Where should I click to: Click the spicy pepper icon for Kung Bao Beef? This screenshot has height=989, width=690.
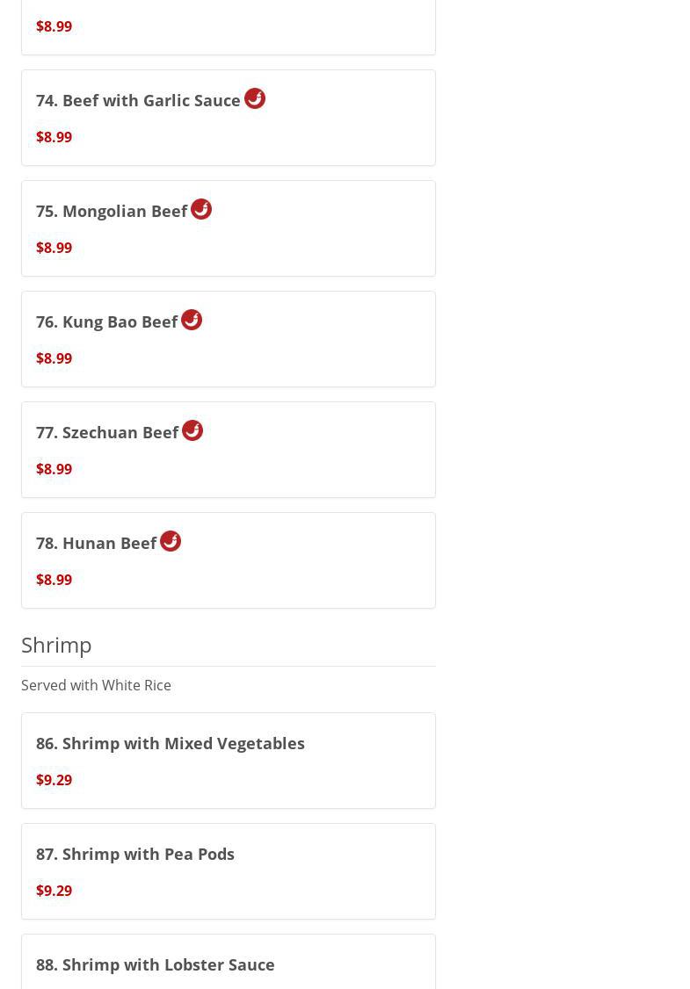[x=192, y=320]
